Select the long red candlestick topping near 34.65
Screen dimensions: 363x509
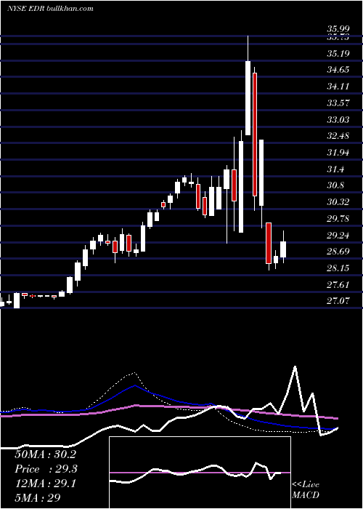click(255, 135)
